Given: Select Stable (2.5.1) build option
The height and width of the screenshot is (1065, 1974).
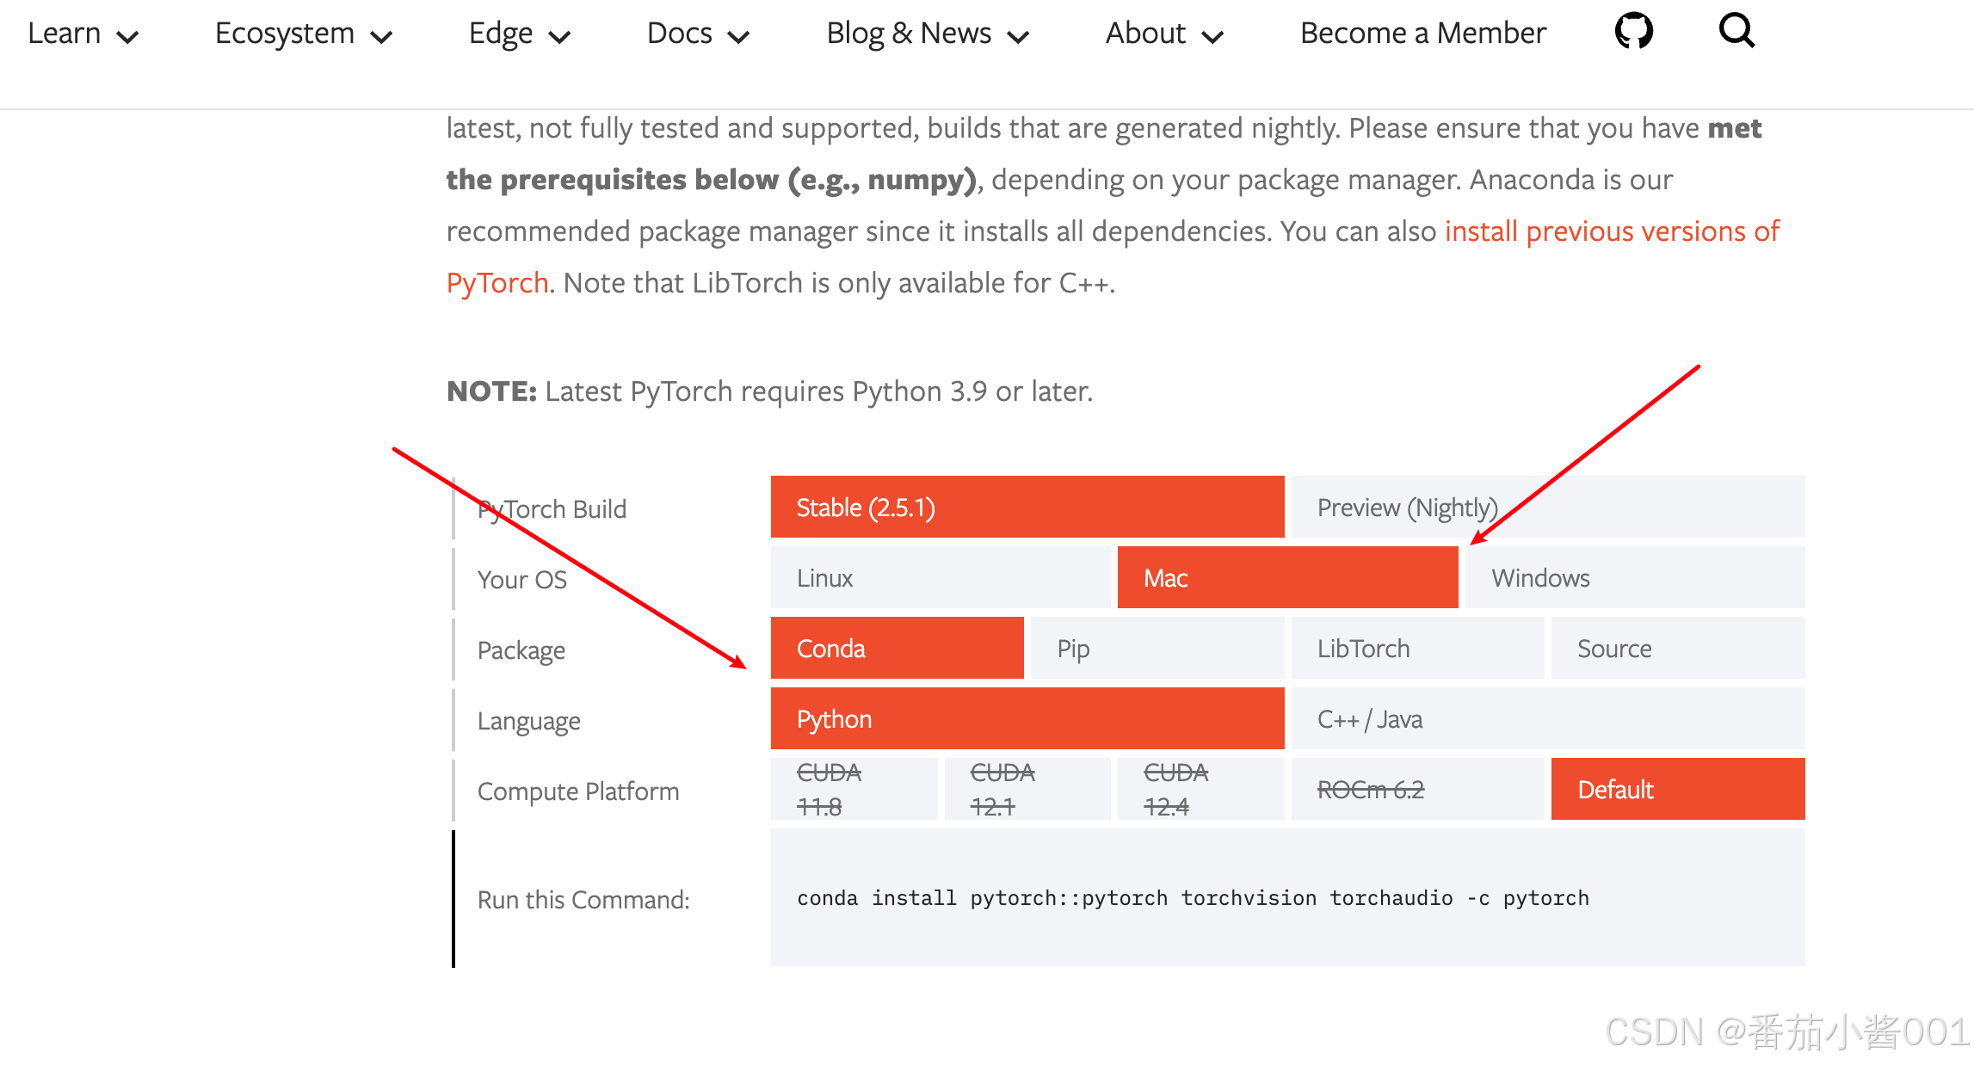Looking at the screenshot, I should (x=1027, y=507).
